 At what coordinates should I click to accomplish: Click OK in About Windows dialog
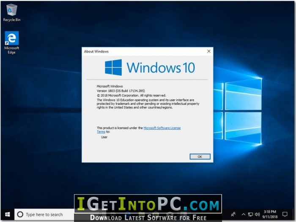point(200,157)
